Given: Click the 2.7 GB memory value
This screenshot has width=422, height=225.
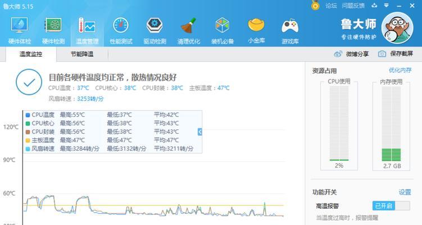Looking at the screenshot, I should click(392, 166).
